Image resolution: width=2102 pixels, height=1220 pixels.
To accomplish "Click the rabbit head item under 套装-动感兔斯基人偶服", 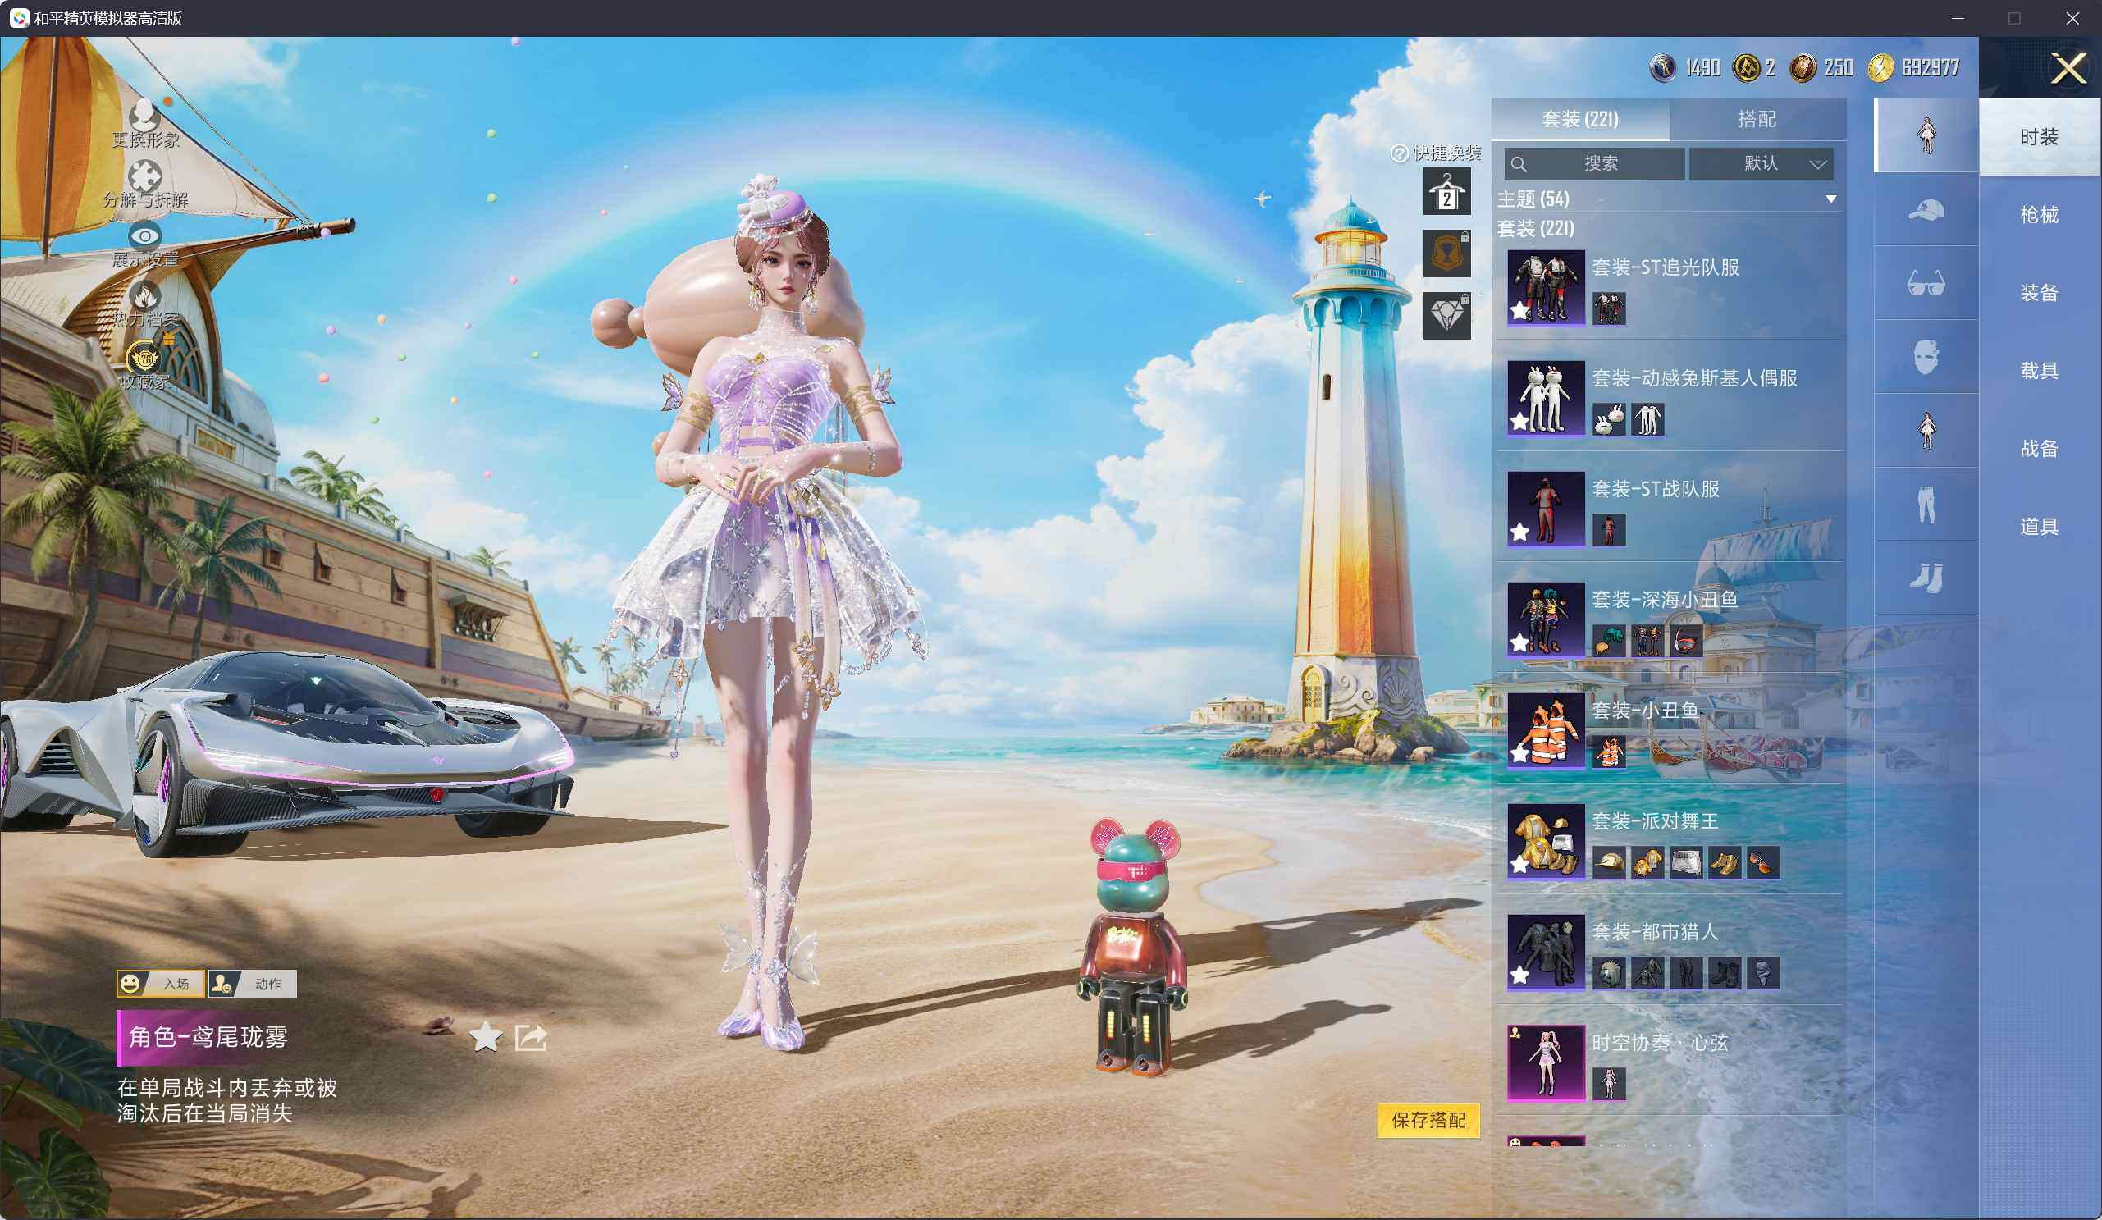I will pos(1608,419).
